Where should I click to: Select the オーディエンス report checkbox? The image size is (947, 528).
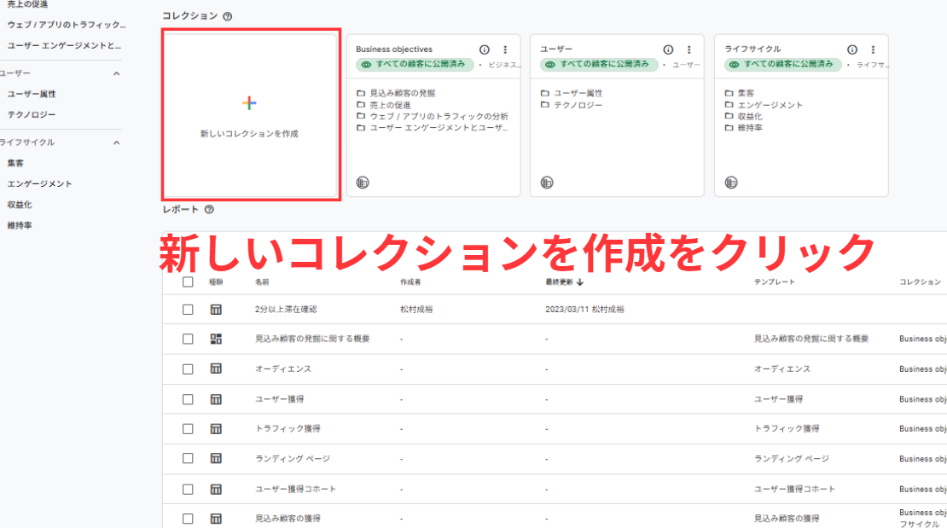[188, 369]
